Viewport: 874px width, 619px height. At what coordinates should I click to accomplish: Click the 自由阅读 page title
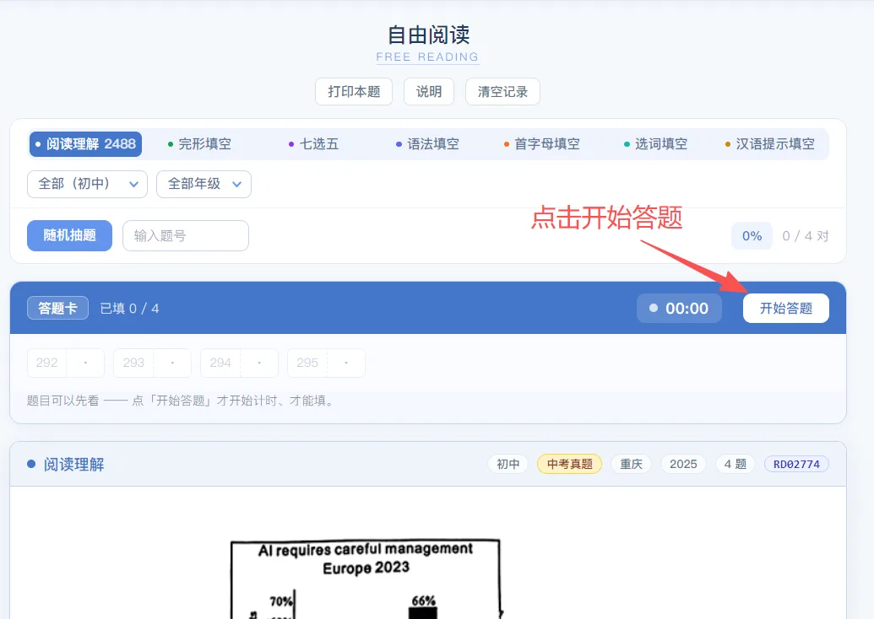(429, 35)
